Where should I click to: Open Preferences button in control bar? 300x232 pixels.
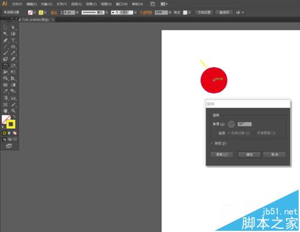click(x=224, y=13)
